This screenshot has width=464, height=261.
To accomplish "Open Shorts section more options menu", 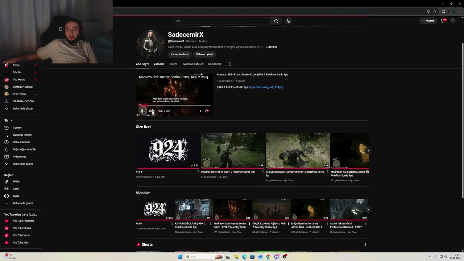I will pyautogui.click(x=365, y=245).
